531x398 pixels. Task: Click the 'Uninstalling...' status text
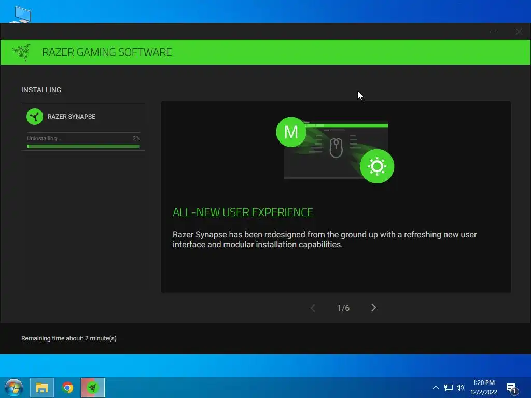pyautogui.click(x=44, y=138)
